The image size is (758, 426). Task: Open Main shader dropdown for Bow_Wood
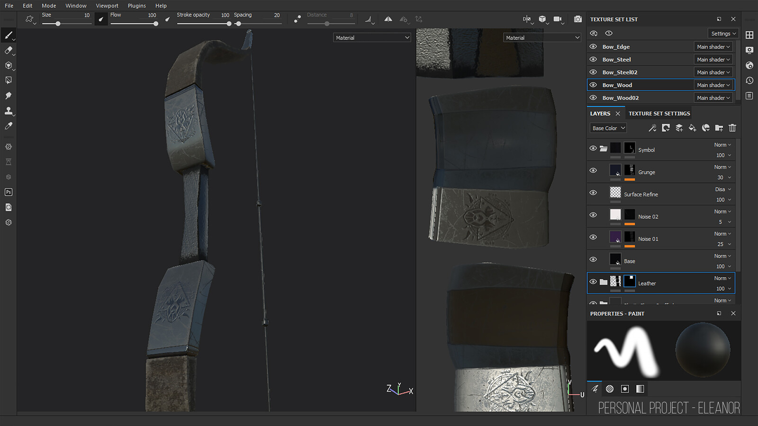pos(713,85)
